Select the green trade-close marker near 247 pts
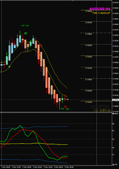Image resolution: width=119 pixels, height=169 pixels. tap(25, 34)
